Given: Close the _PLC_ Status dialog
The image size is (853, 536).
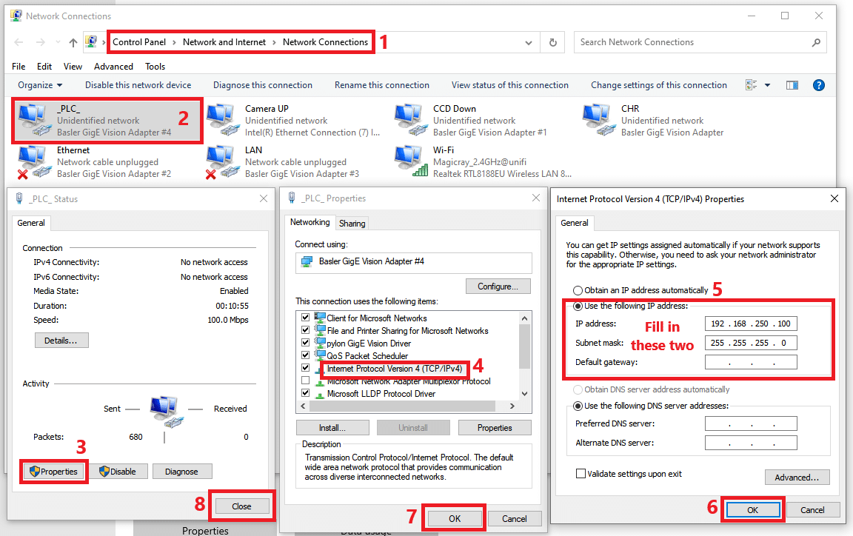Looking at the screenshot, I should (264, 198).
